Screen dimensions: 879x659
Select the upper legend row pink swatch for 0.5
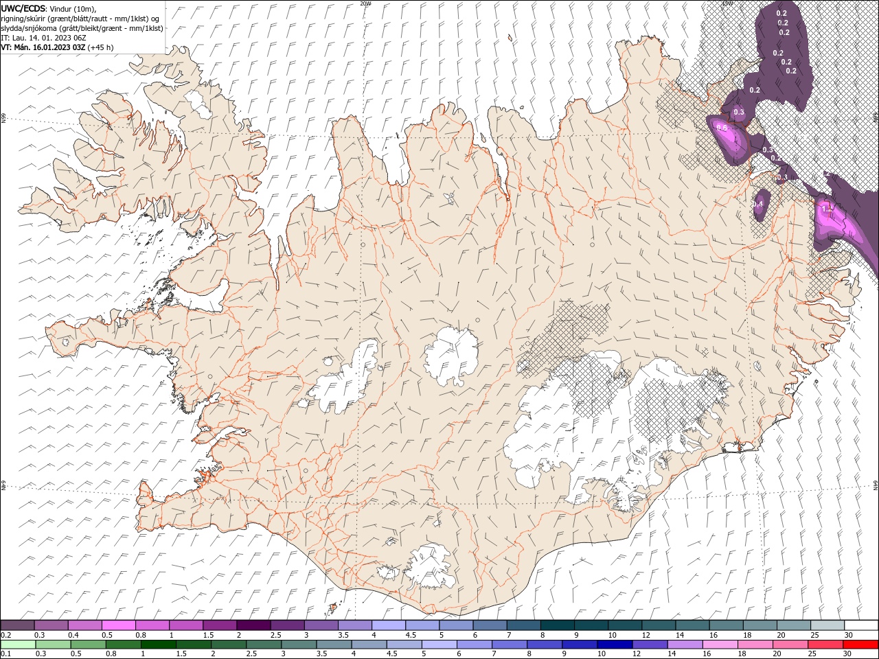(118, 625)
